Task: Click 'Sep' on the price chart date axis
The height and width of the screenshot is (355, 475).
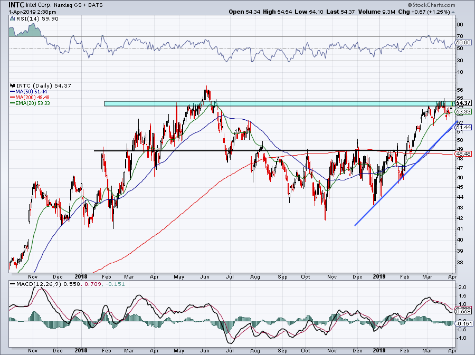Action: (283, 276)
